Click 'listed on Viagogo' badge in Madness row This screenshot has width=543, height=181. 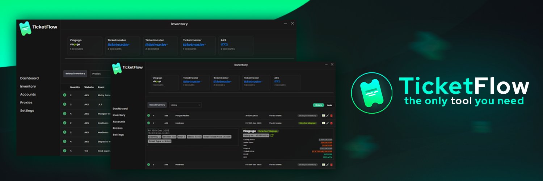307,123
